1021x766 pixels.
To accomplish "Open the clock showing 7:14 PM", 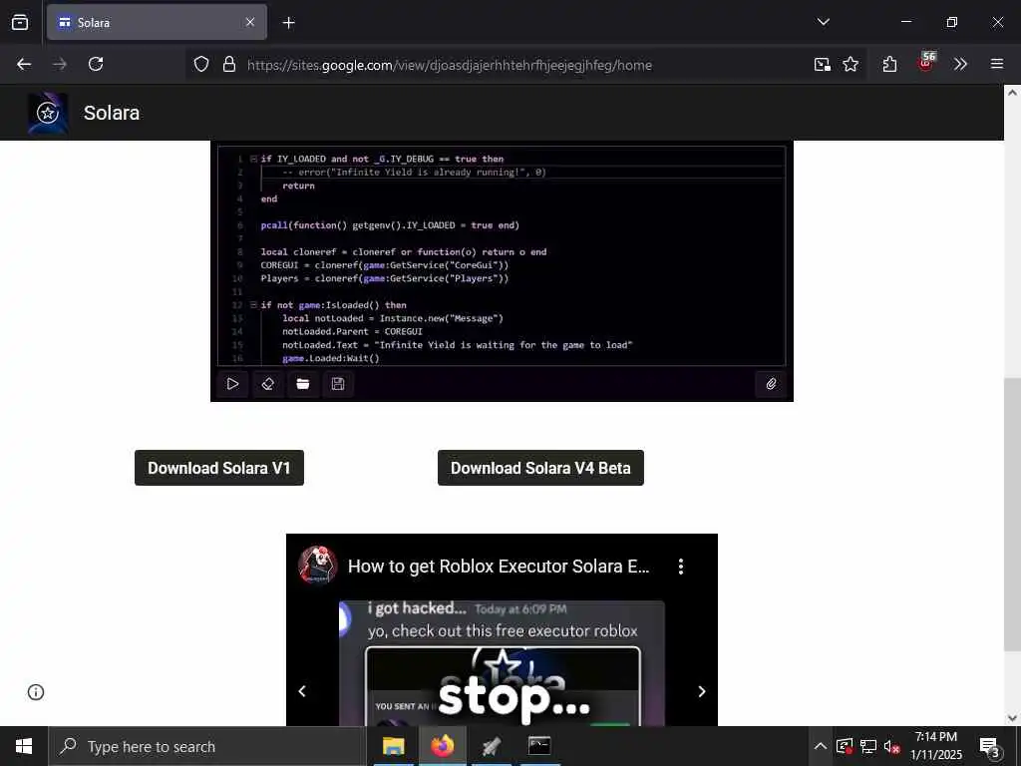I will 935,746.
